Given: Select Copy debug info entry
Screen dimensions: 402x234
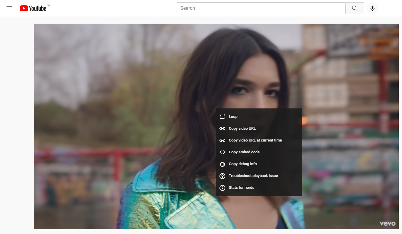Looking at the screenshot, I should pos(259,164).
